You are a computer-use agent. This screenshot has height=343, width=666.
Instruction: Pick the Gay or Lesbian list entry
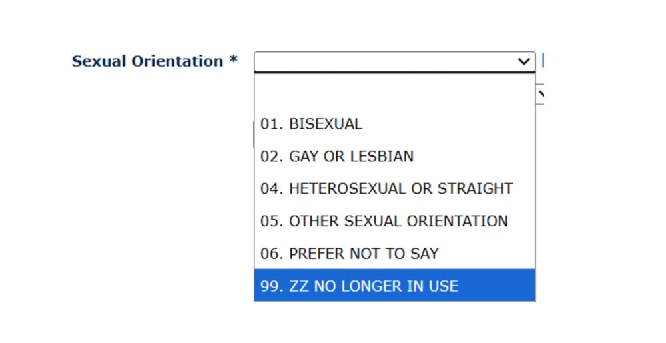point(337,157)
